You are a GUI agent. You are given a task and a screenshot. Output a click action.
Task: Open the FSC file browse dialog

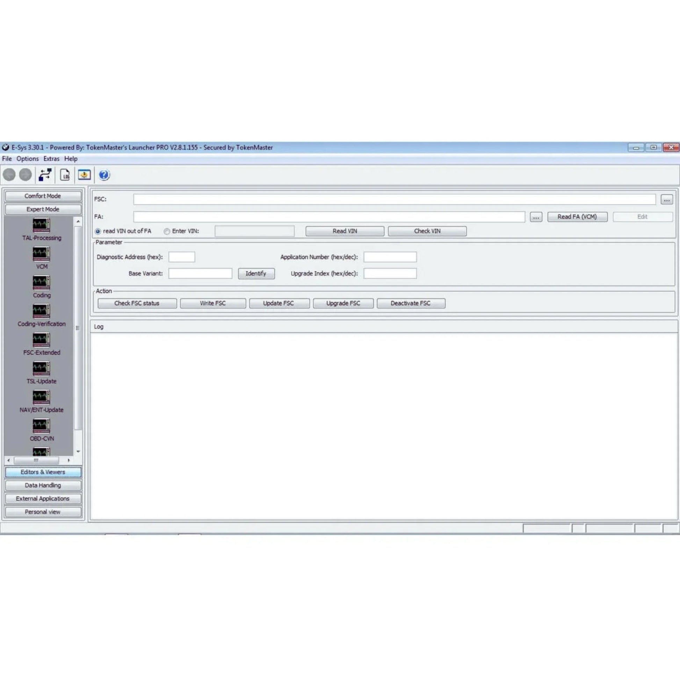(x=666, y=199)
